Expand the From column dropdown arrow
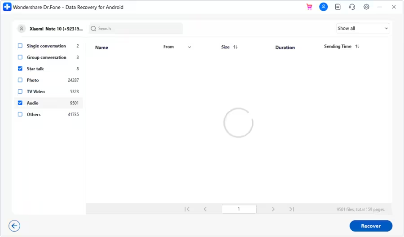The height and width of the screenshot is (237, 404). pyautogui.click(x=189, y=47)
